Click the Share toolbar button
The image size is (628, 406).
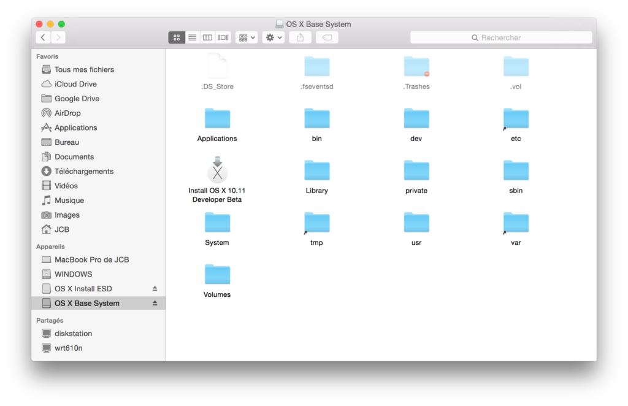tap(301, 37)
